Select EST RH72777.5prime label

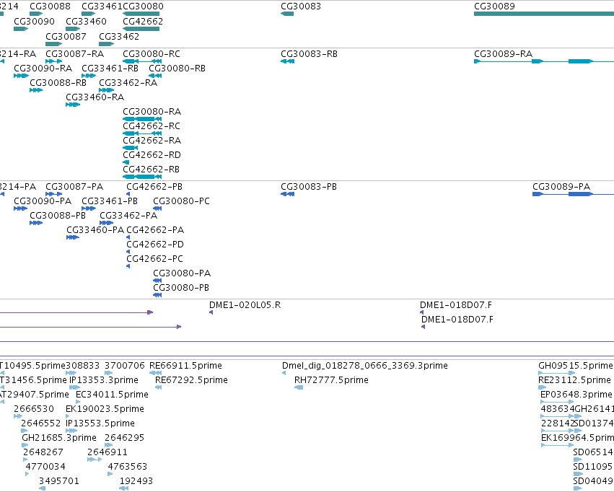[331, 380]
